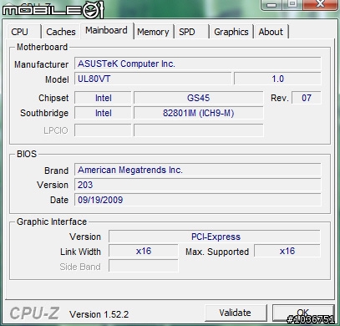Go to the Memory tab

tap(153, 32)
